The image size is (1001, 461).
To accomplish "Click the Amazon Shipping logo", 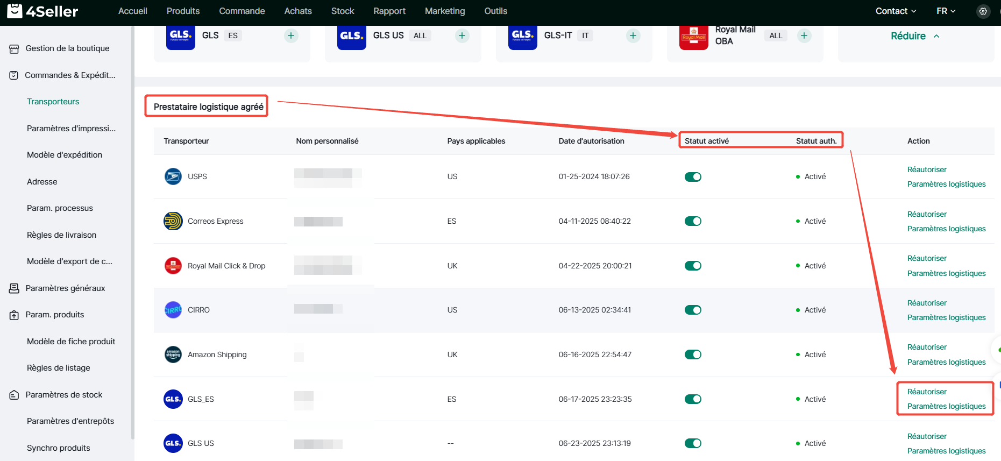I will coord(173,354).
